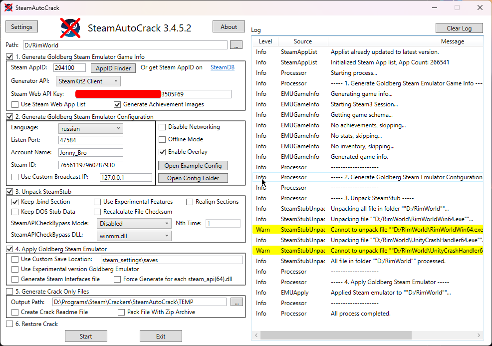Enable section 6 Restore Crack
492x346 pixels.
coord(9,324)
